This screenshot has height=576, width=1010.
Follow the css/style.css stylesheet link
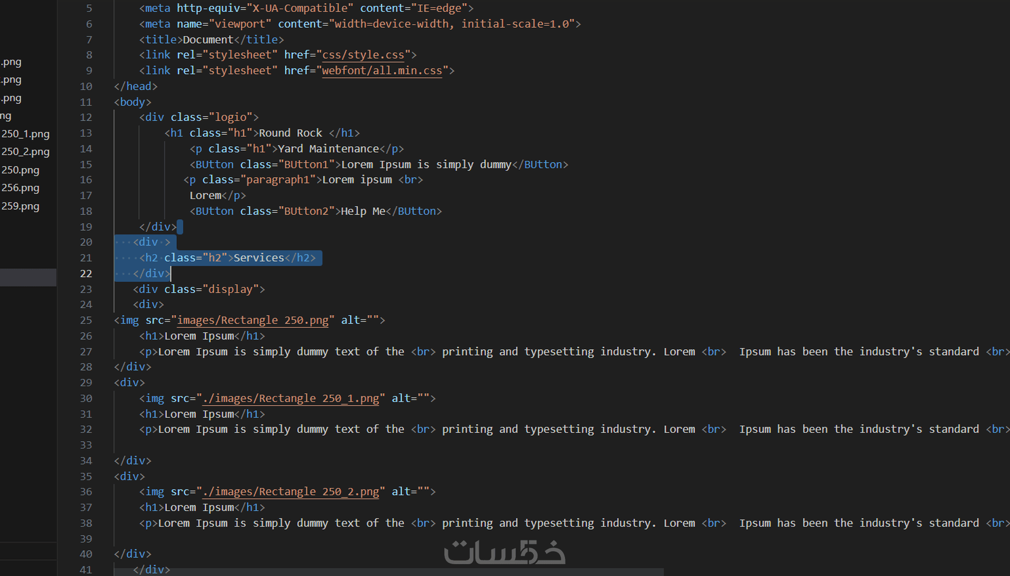coord(362,55)
